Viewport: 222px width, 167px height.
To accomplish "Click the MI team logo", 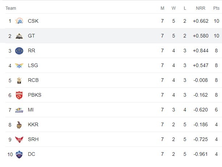I will click(x=19, y=110).
